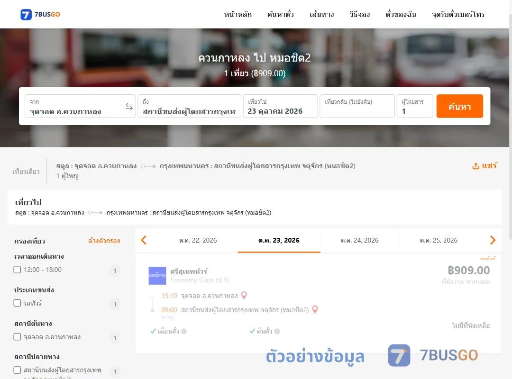Click the ไม่มีที่นั่งเหลือ sold out label
Image resolution: width=512 pixels, height=379 pixels.
pos(471,325)
